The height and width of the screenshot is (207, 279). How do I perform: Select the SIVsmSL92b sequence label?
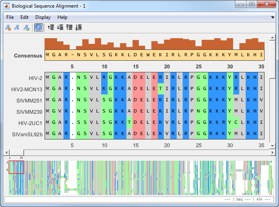(27, 134)
